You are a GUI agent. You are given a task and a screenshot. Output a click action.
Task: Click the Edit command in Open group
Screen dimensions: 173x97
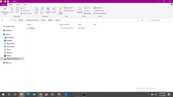pyautogui.click(x=86, y=11)
